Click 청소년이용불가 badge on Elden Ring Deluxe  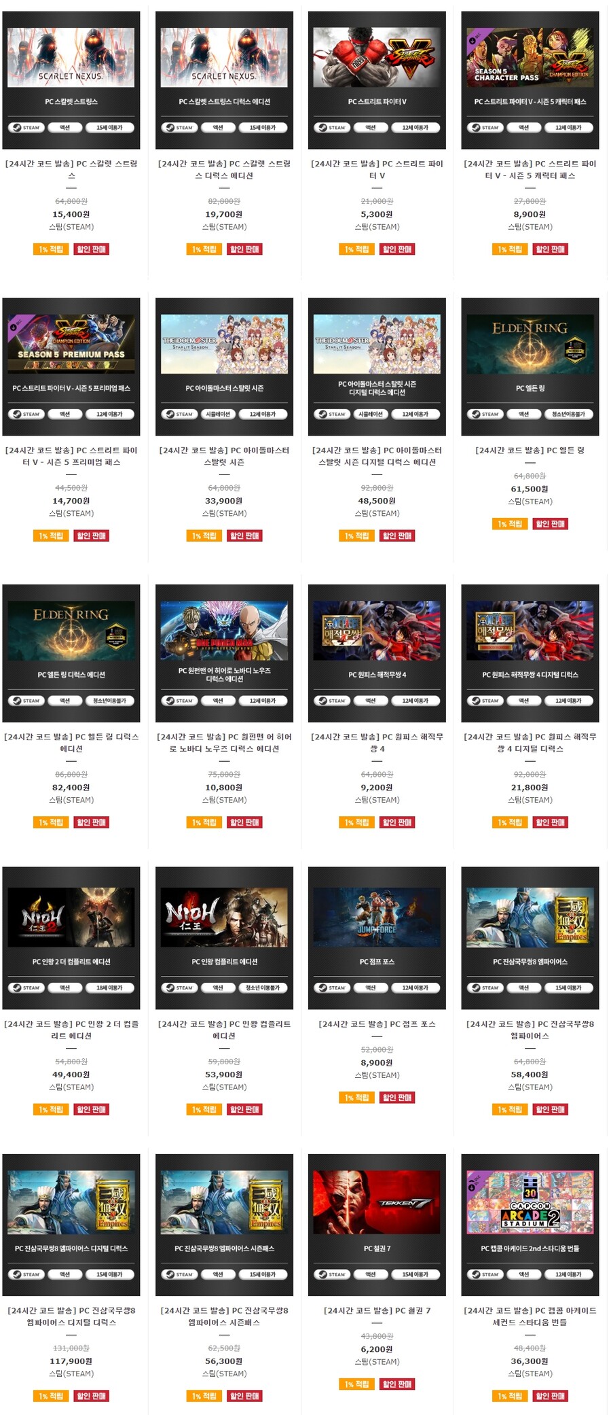(x=109, y=701)
